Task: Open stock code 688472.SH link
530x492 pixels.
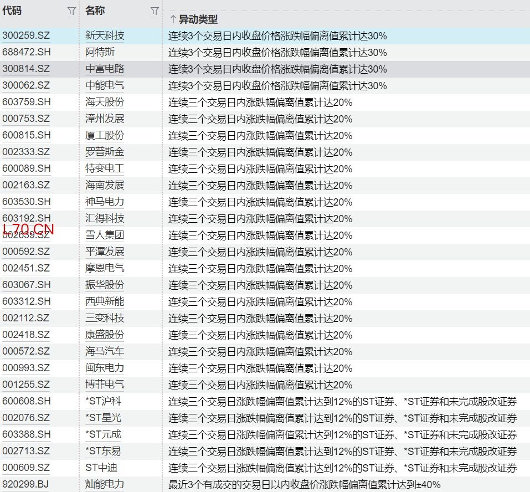Action: [x=26, y=53]
